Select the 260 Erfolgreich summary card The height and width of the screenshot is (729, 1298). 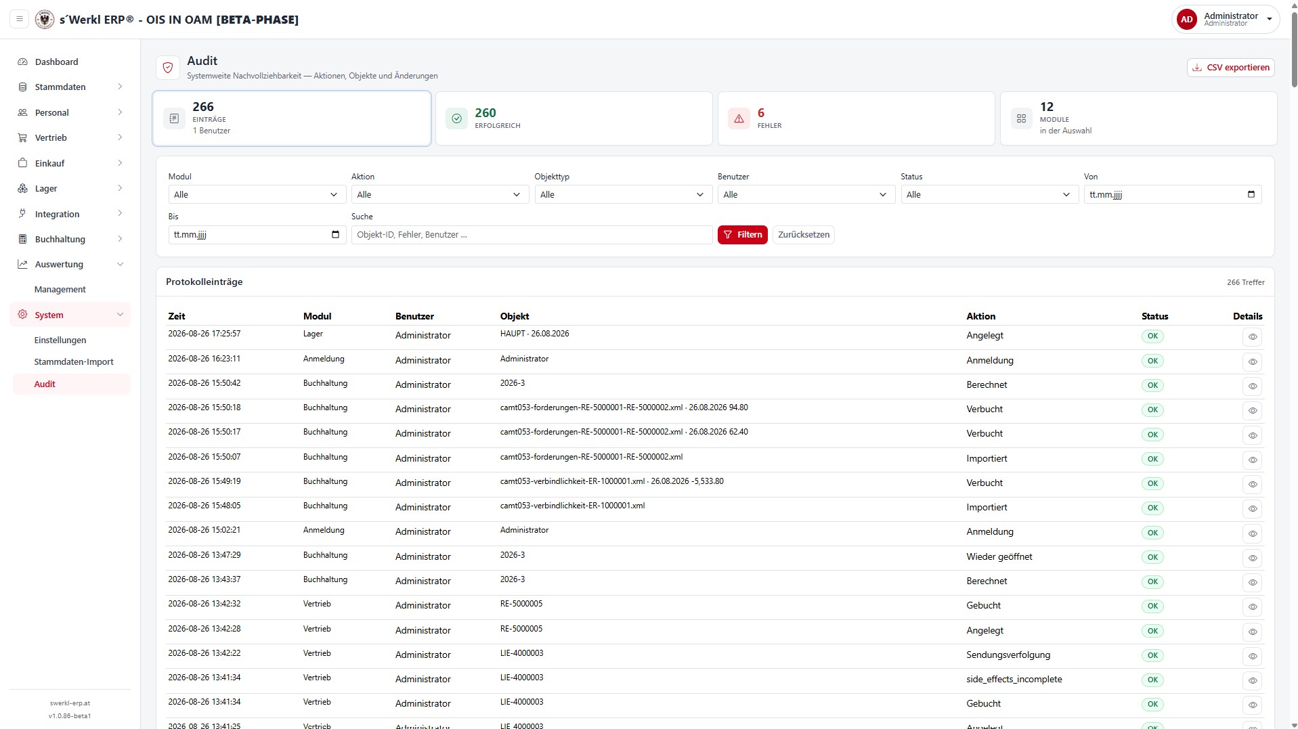click(x=574, y=118)
